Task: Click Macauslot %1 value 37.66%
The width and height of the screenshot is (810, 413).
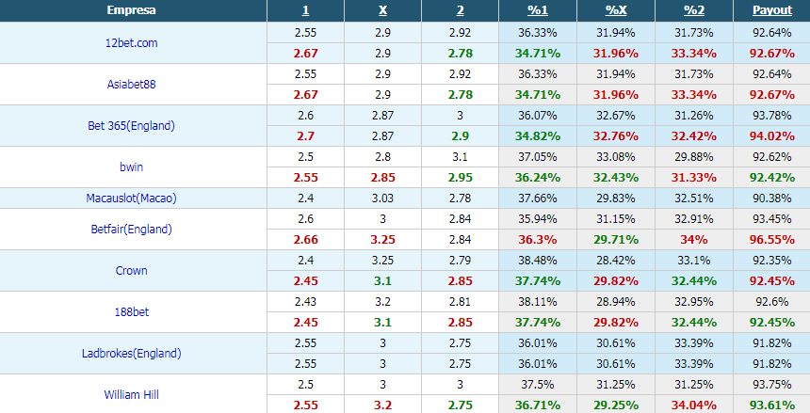Action: pyautogui.click(x=537, y=199)
